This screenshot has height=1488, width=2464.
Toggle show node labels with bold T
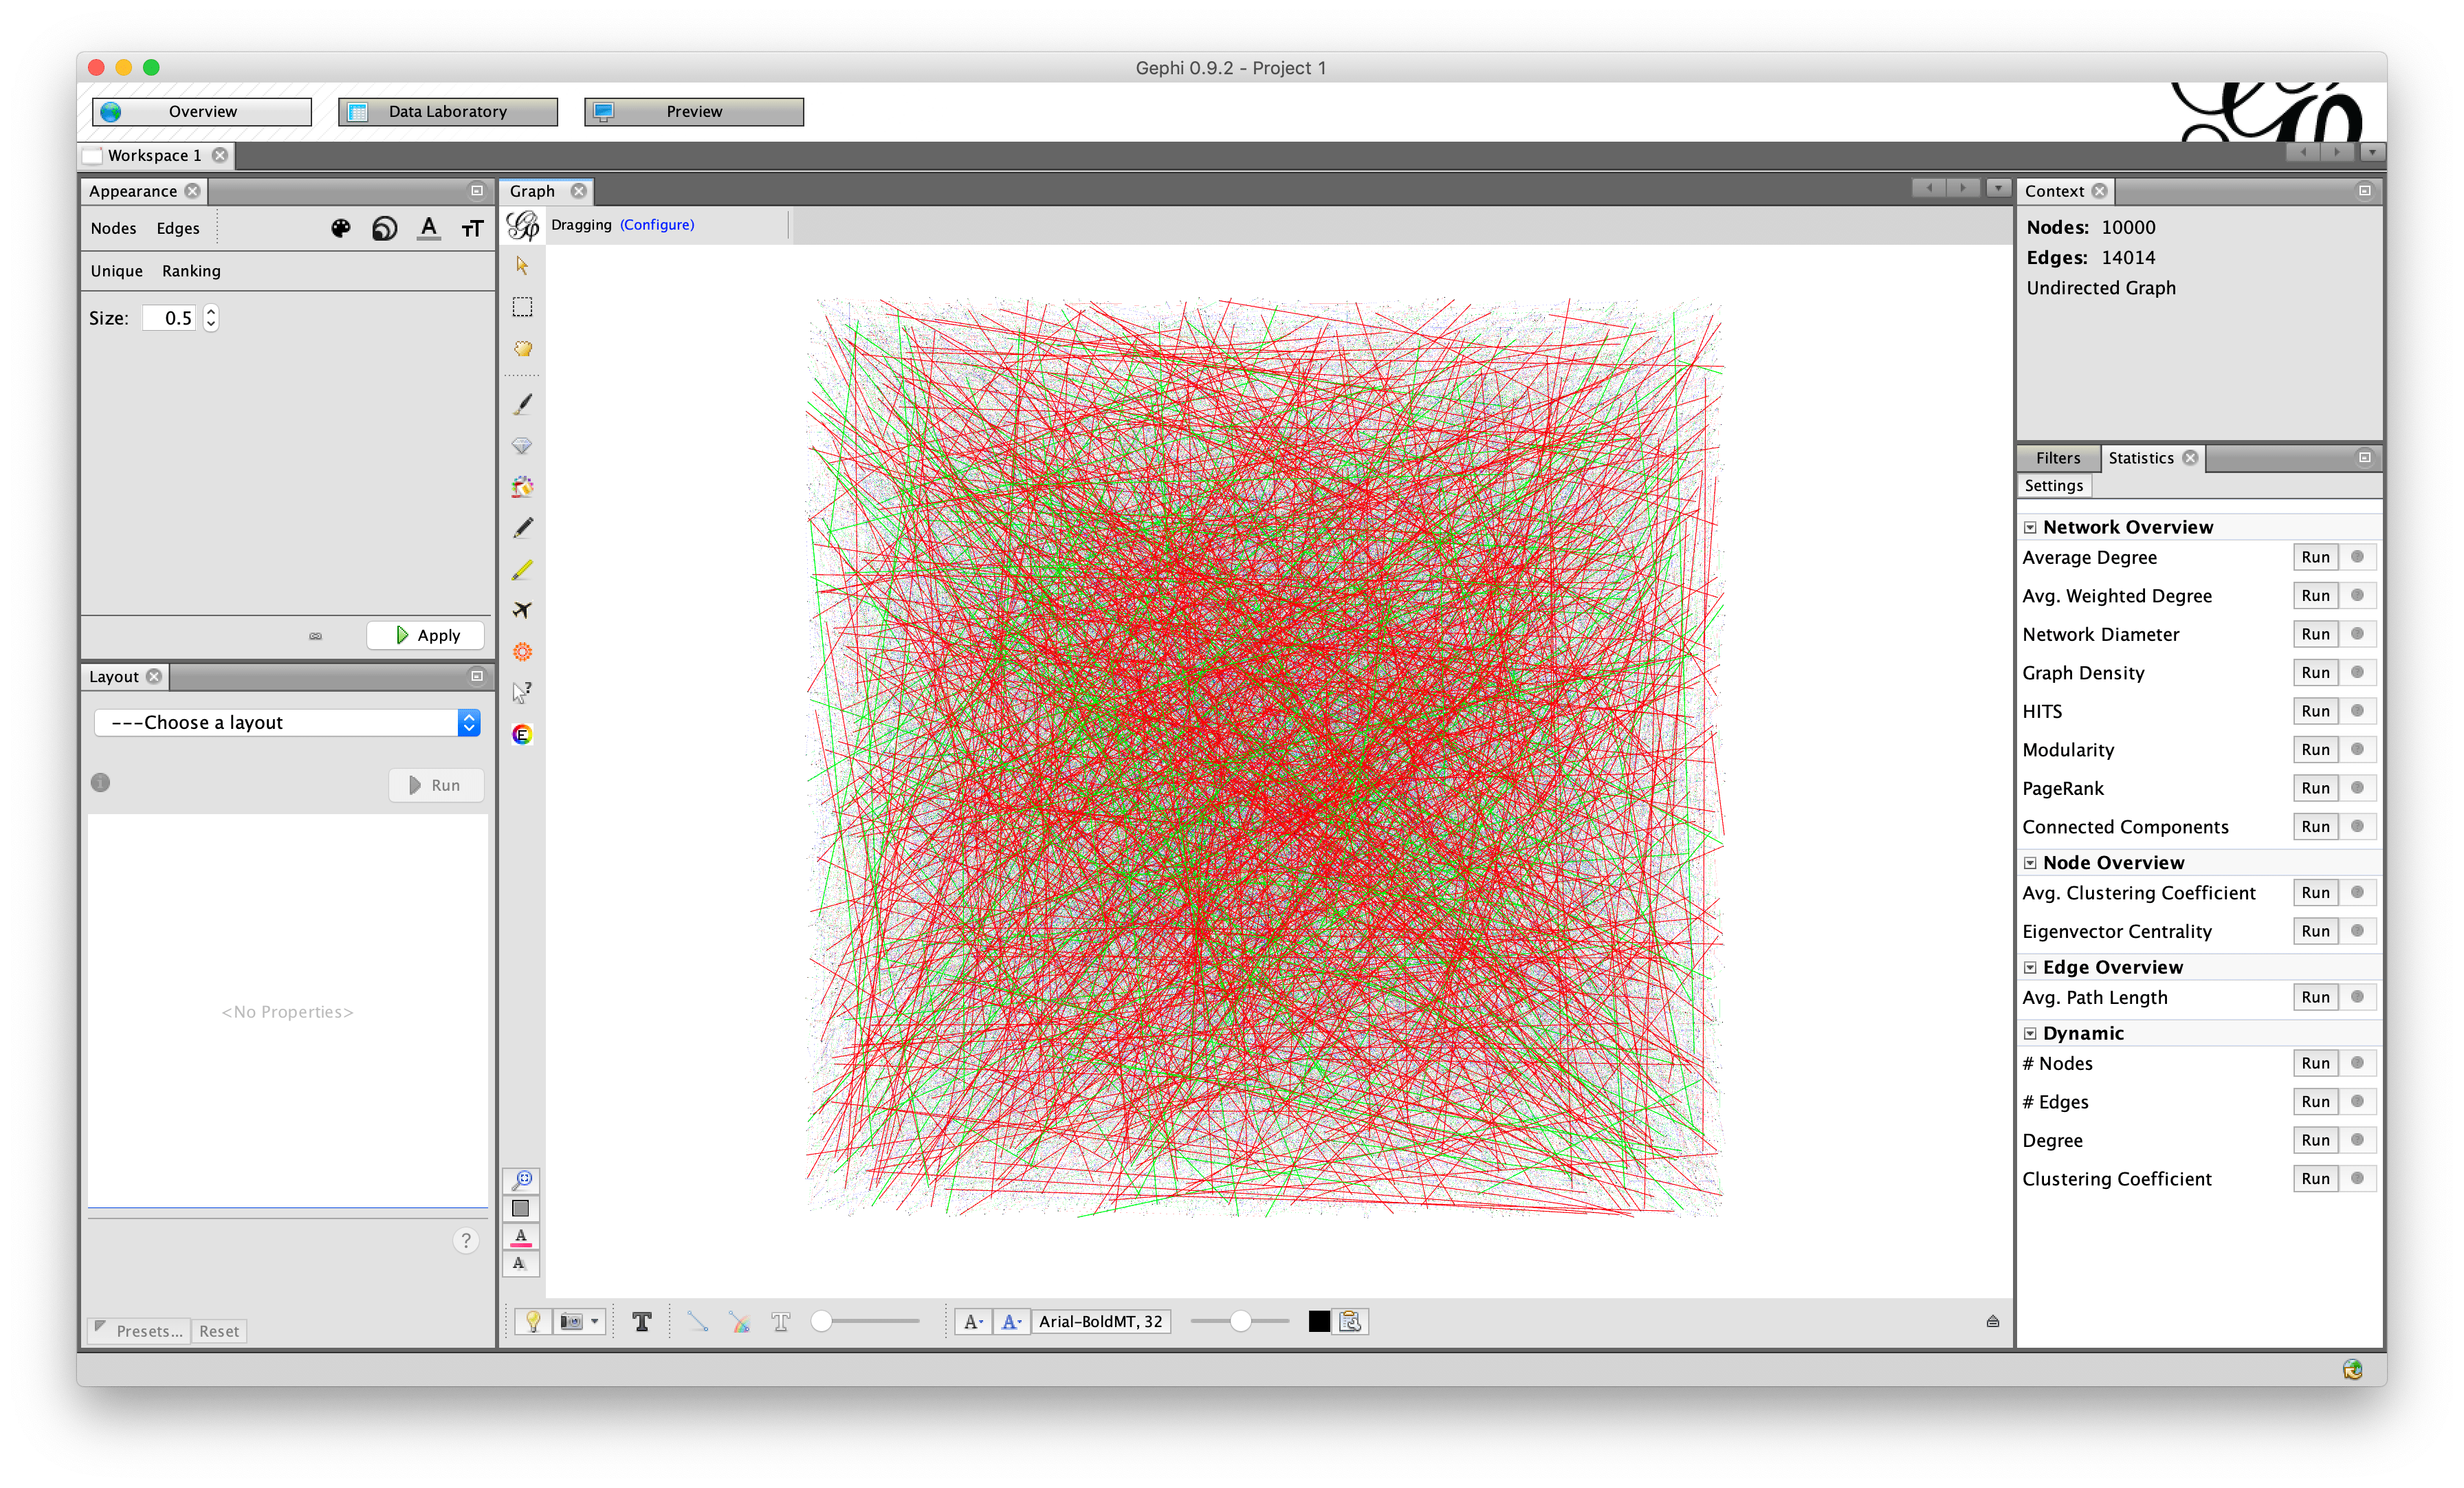coord(642,1321)
